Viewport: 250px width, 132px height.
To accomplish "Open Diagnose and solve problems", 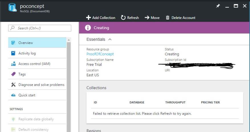I will click(x=37, y=85).
